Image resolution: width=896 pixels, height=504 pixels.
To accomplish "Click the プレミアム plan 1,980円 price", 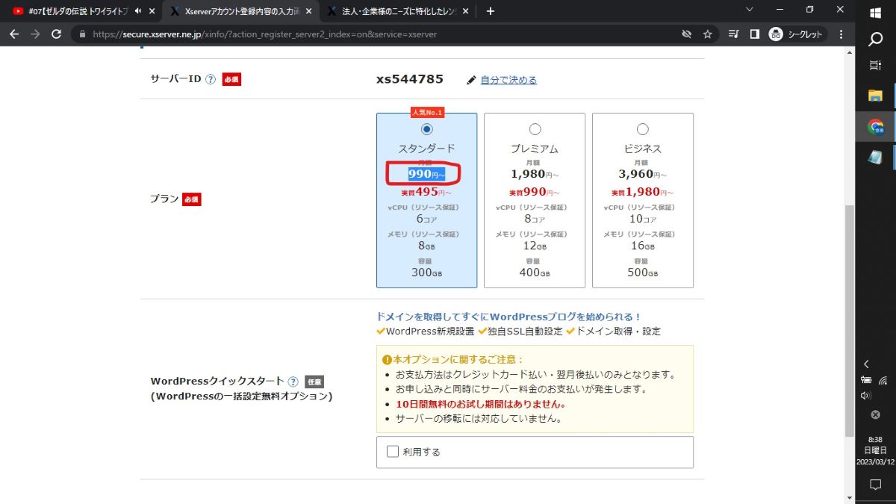I will pyautogui.click(x=535, y=174).
